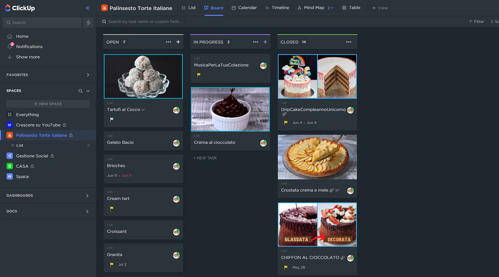Click the search icon next to SPACES
This screenshot has width=499, height=277.
point(81,91)
